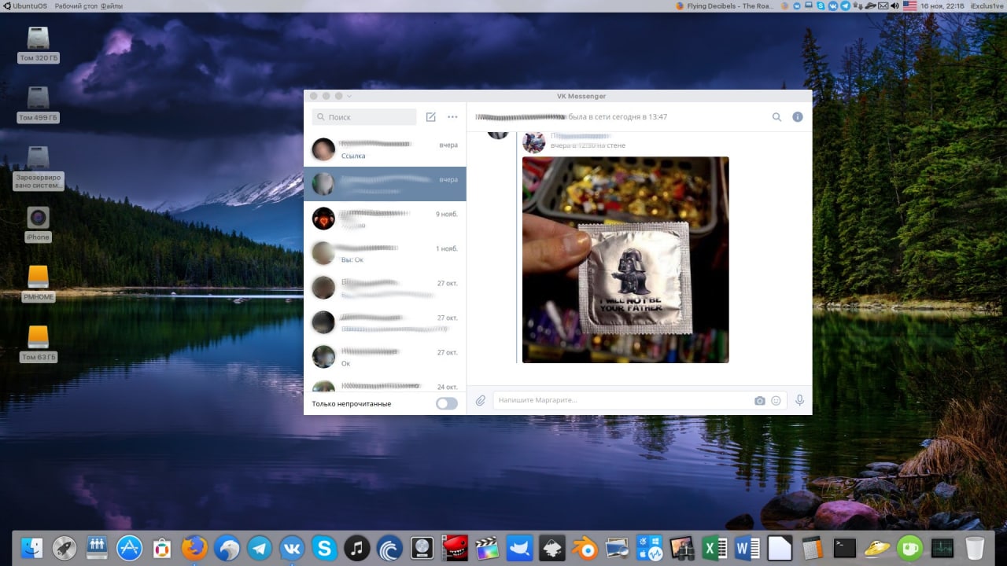Viewport: 1007px width, 566px height.
Task: Open the iExclus1ve user menu
Action: (987, 6)
